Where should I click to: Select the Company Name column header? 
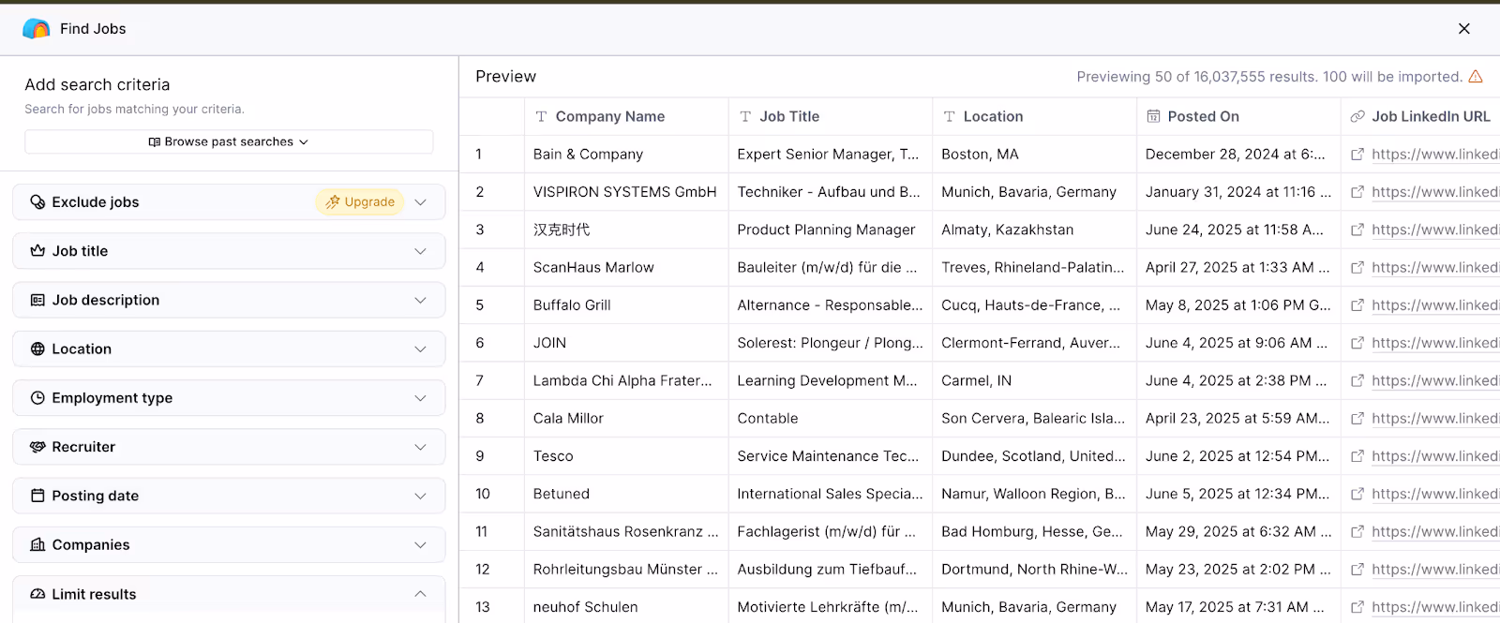pyautogui.click(x=626, y=116)
